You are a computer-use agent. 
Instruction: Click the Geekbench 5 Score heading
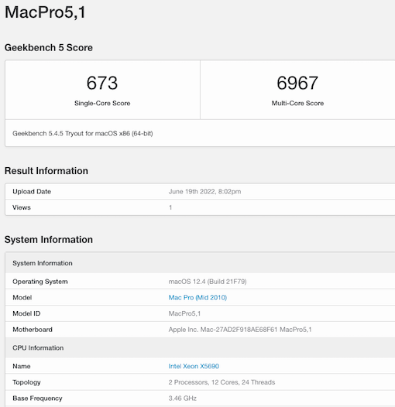[49, 48]
